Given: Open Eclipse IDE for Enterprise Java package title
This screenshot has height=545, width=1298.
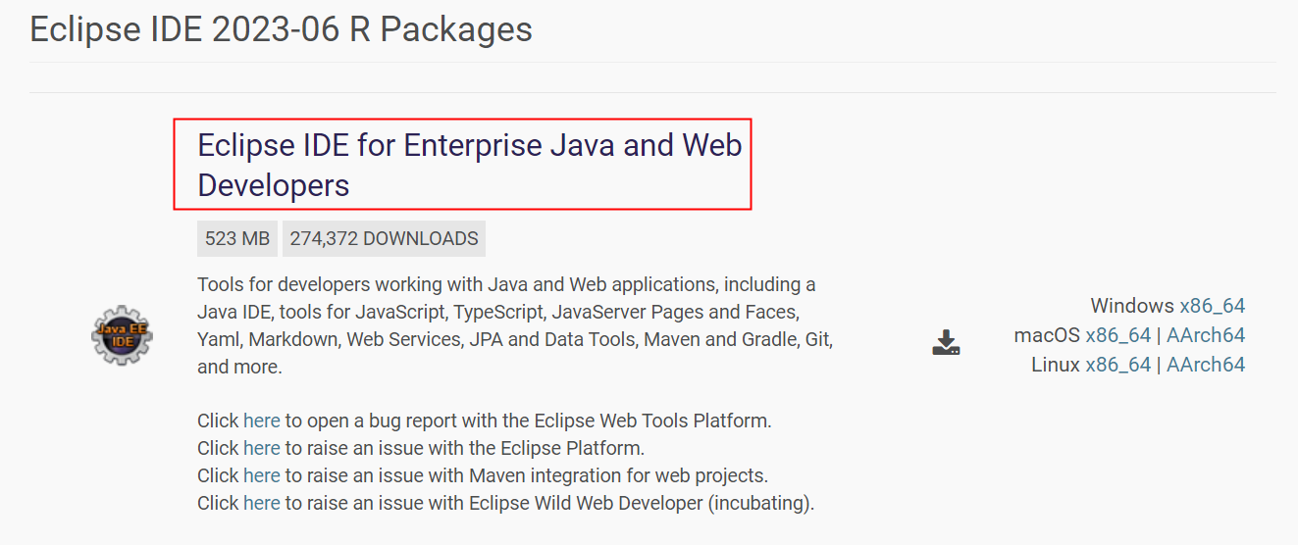Looking at the screenshot, I should click(x=469, y=165).
